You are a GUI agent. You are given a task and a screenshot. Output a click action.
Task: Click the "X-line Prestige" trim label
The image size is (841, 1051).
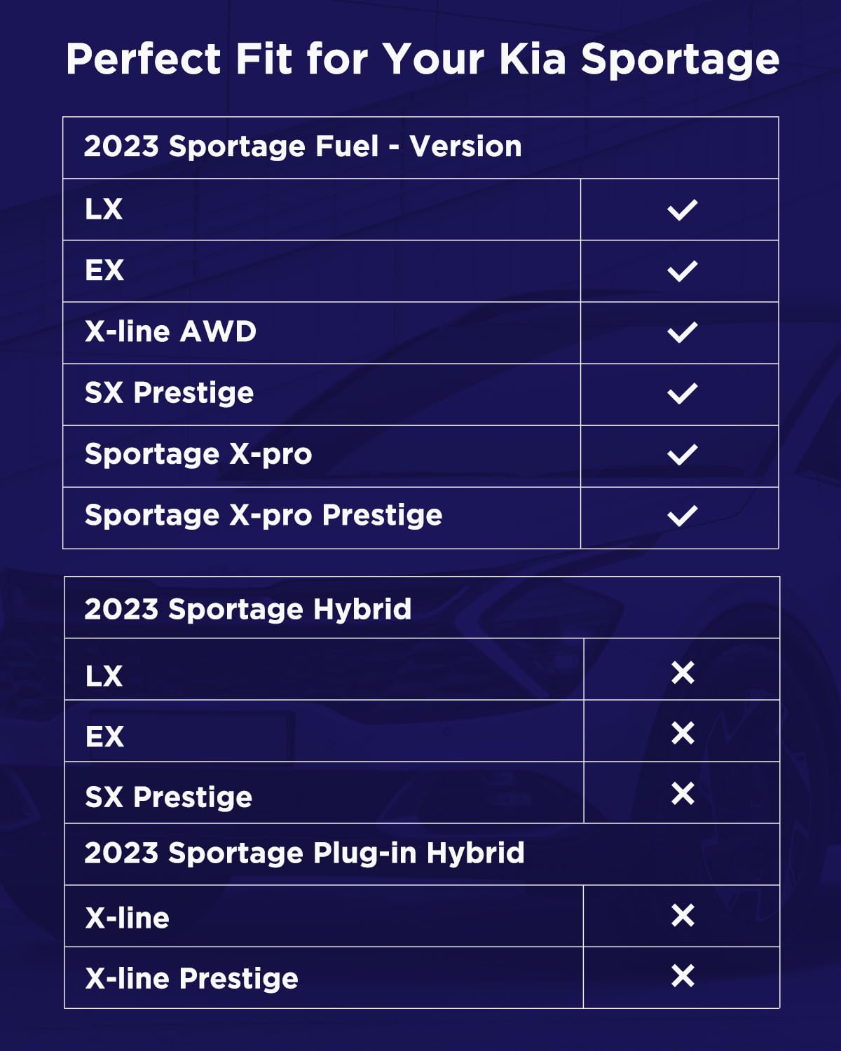[x=191, y=978]
